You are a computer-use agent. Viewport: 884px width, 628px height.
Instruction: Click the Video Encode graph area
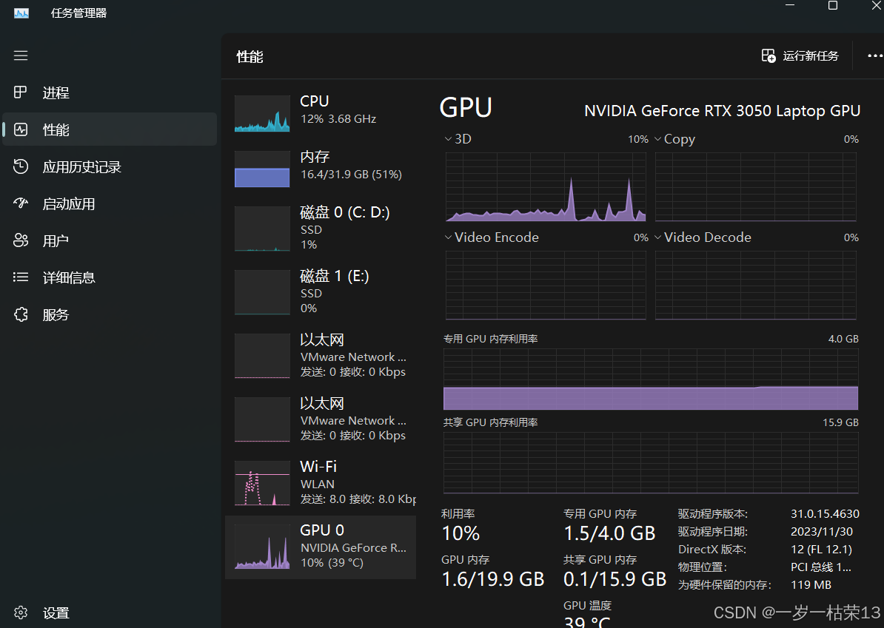click(546, 286)
